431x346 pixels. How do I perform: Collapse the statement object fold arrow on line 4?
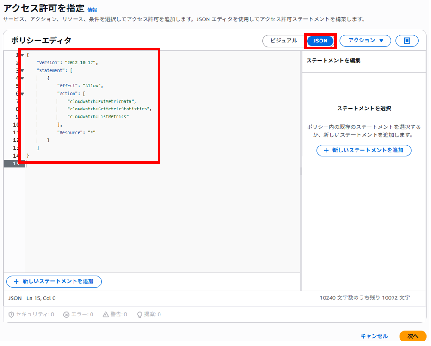tap(22, 78)
